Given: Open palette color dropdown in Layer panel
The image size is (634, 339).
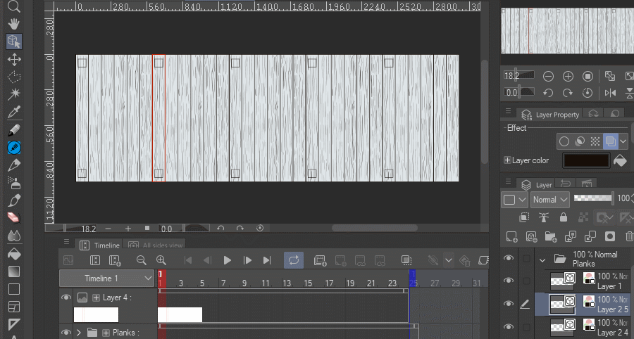Looking at the screenshot, I should click(514, 199).
